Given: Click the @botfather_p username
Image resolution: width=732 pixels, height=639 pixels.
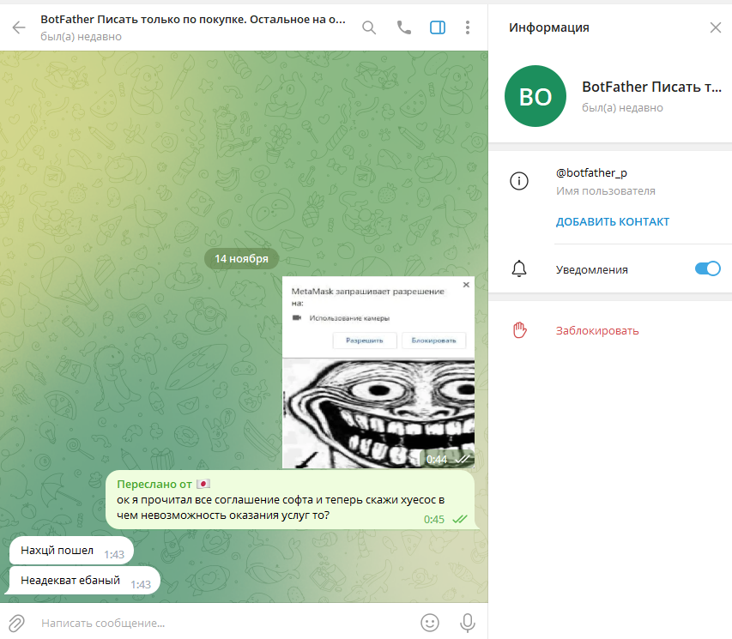Looking at the screenshot, I should 591,173.
